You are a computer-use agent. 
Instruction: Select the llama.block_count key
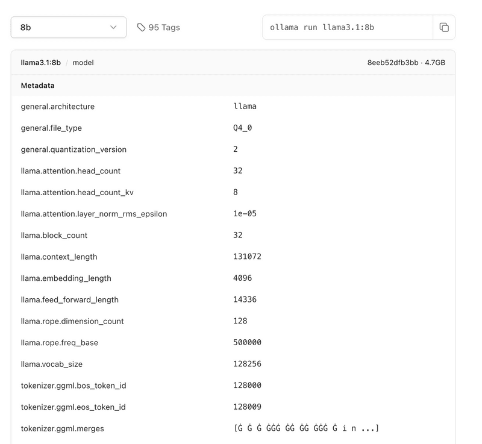[x=54, y=236]
